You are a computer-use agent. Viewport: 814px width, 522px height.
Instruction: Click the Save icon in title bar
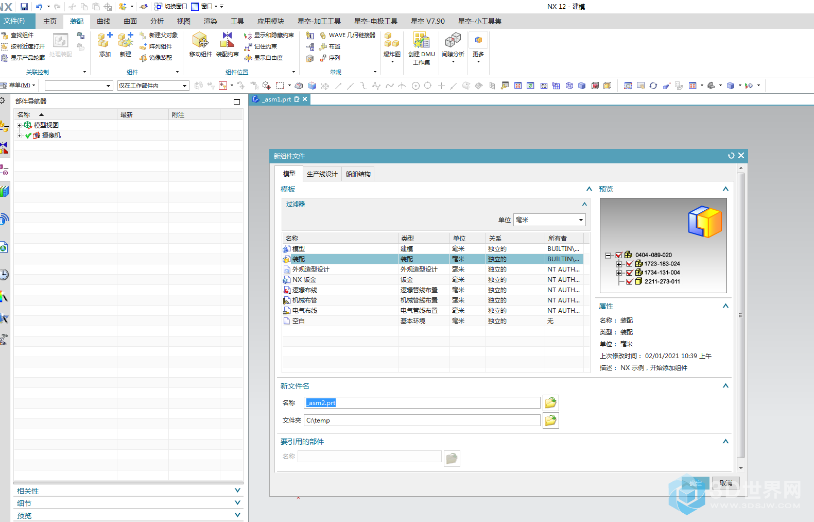point(24,7)
